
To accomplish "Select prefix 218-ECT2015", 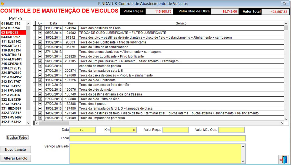I will (13, 68).
